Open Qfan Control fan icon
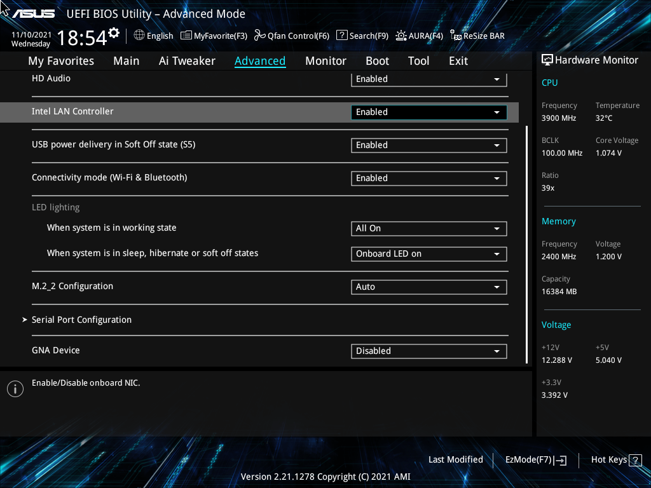651x488 pixels. point(259,36)
